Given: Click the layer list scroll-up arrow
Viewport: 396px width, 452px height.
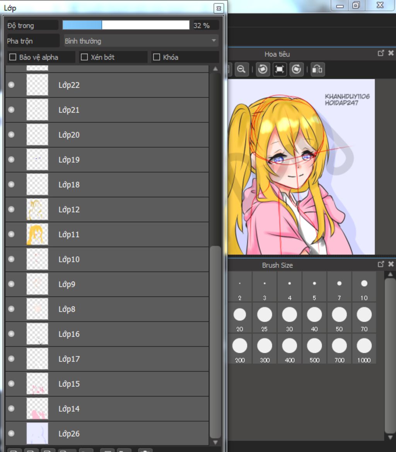Looking at the screenshot, I should [215, 68].
